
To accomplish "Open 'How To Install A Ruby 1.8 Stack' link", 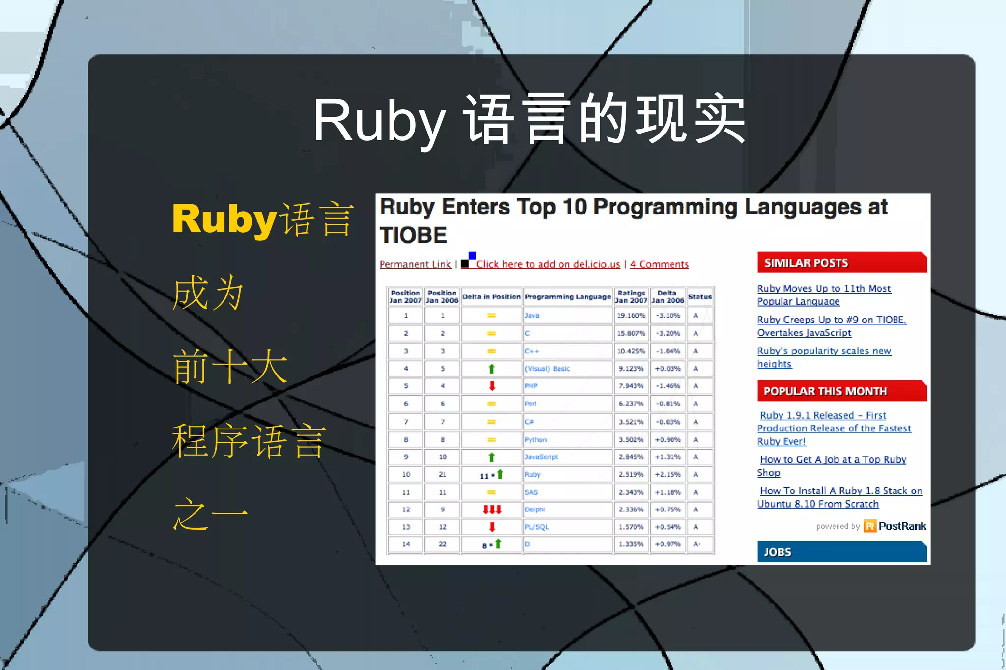I will 839,497.
